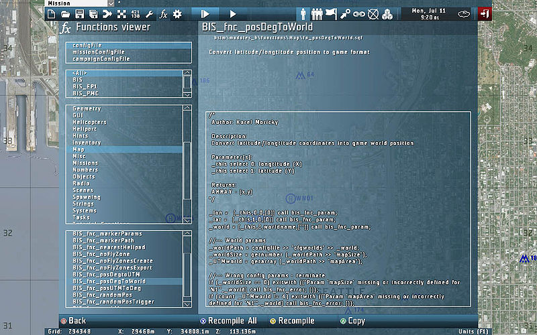537x335 pixels.
Task: Select the chain link synchronize icon
Action: (x=359, y=14)
